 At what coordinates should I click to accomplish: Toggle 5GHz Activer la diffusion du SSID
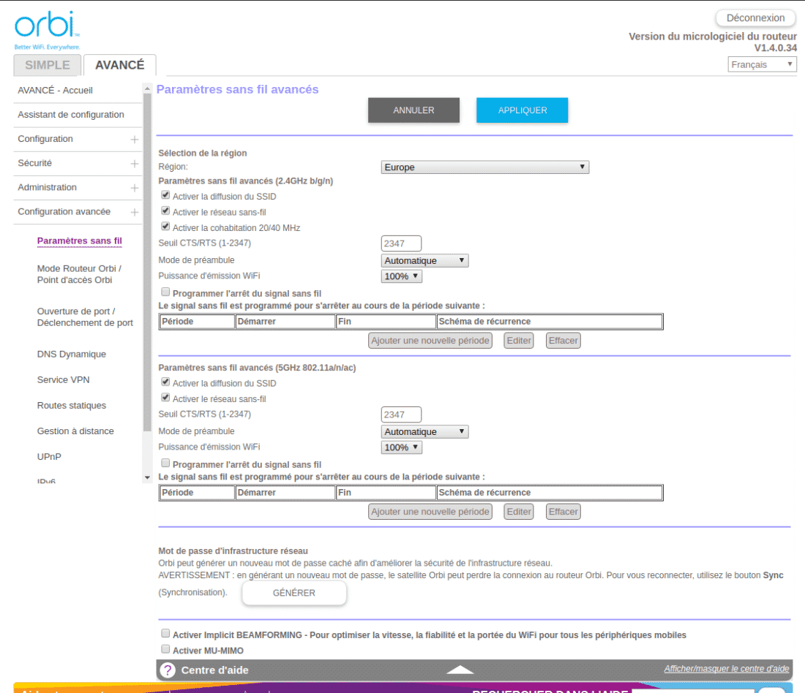165,382
